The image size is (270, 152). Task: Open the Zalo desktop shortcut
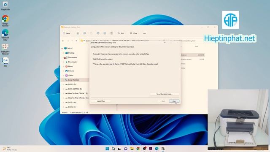[x=5, y=62]
